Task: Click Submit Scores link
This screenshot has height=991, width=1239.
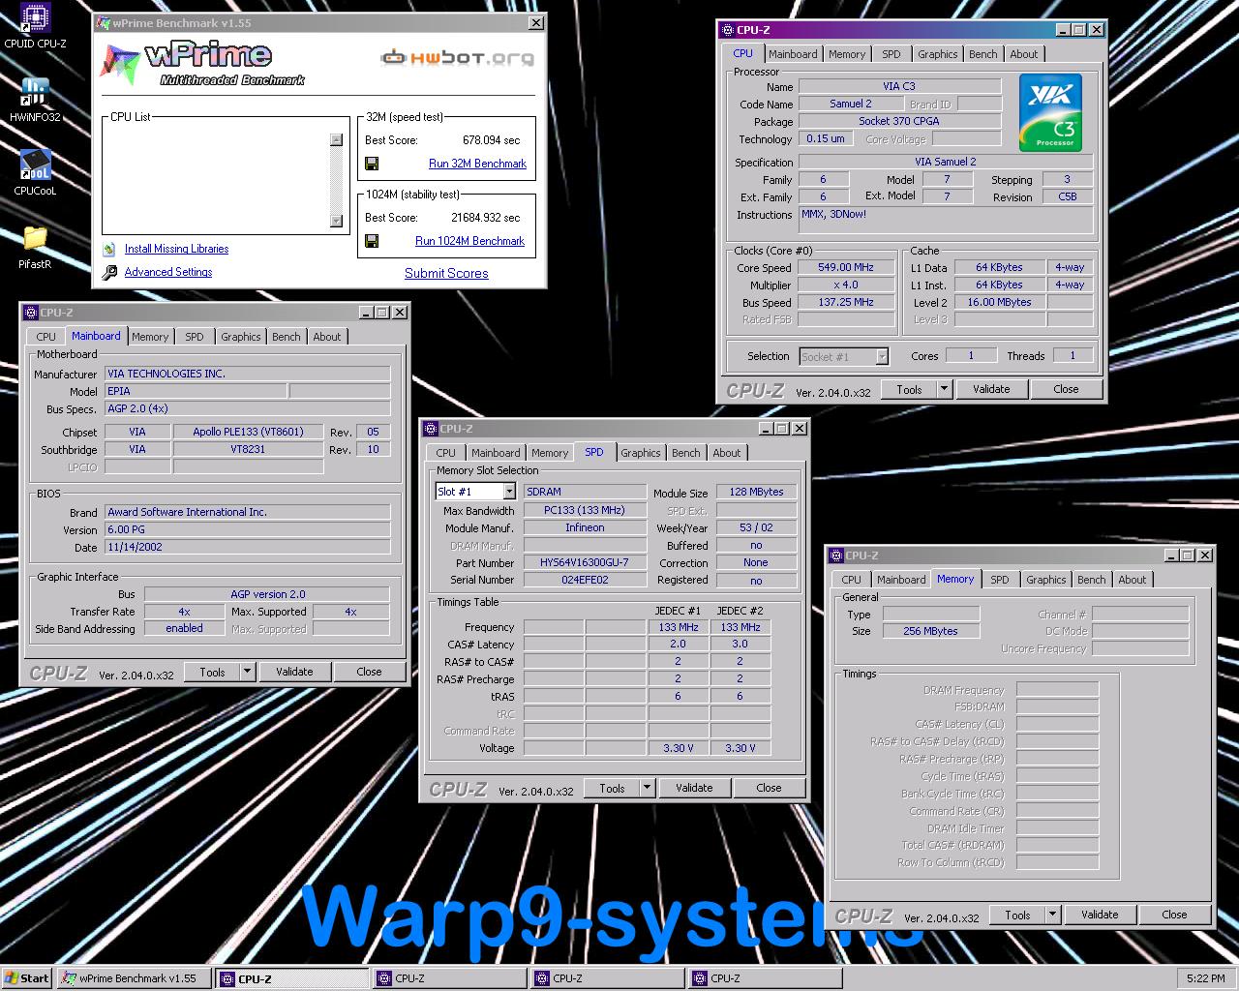Action: pyautogui.click(x=446, y=273)
